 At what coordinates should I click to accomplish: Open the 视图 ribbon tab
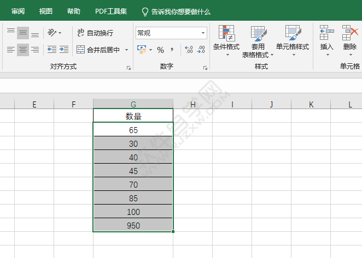point(46,11)
